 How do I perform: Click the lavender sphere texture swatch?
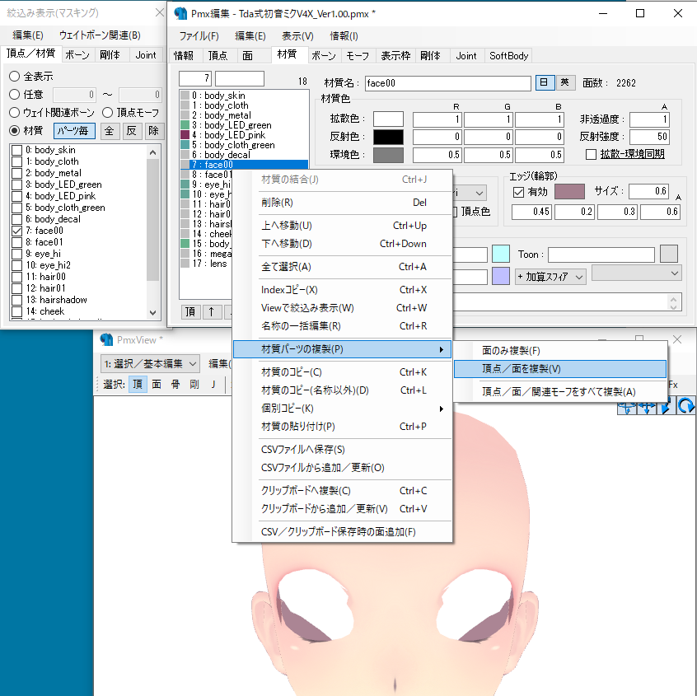click(501, 277)
